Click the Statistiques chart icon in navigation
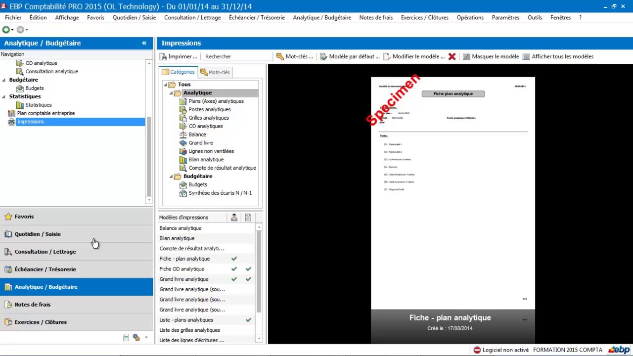 20,105
